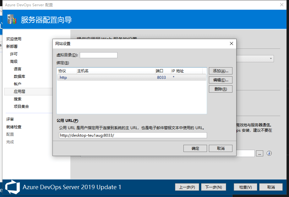289x197 pixels.
Task: Click the ellipsis browse button
Action: (259, 153)
